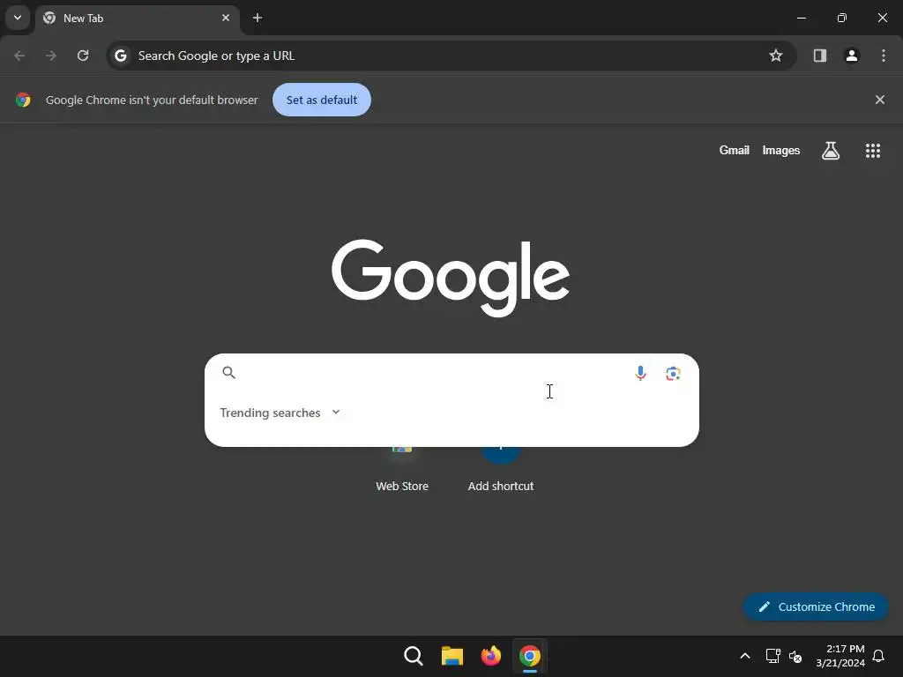Click the magnifier icon in search box
903x677 pixels.
[228, 373]
